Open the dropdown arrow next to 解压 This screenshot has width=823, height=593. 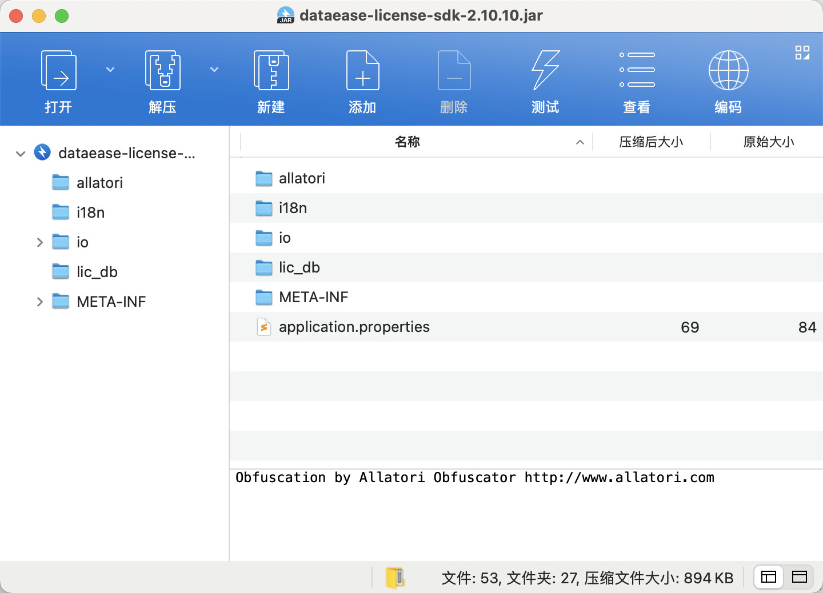214,70
